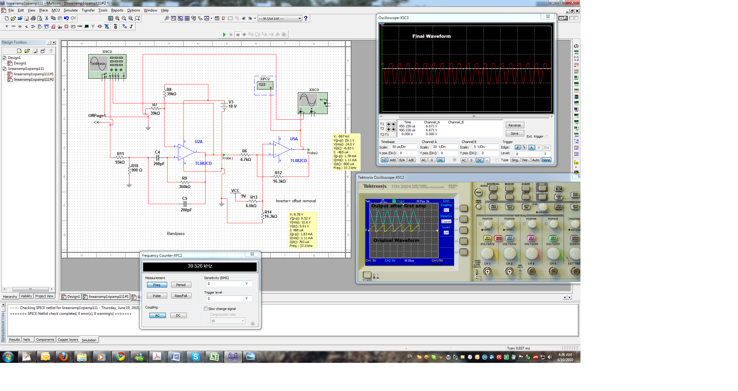This screenshot has height=391, width=738.
Task: Set Channel A coupling to AC
Action: (424, 160)
